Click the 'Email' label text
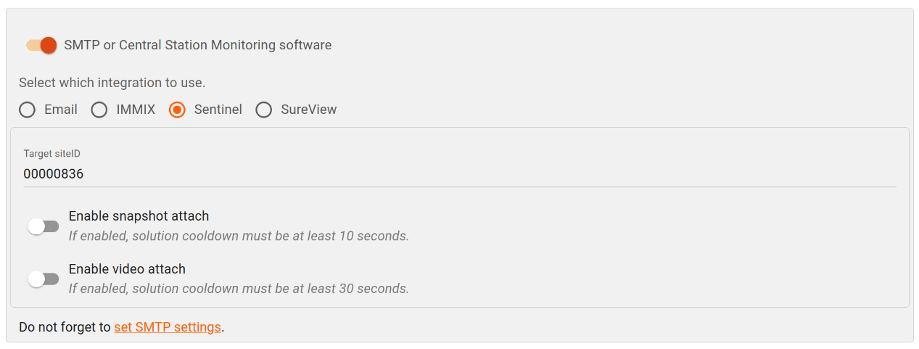The image size is (919, 349). click(61, 110)
